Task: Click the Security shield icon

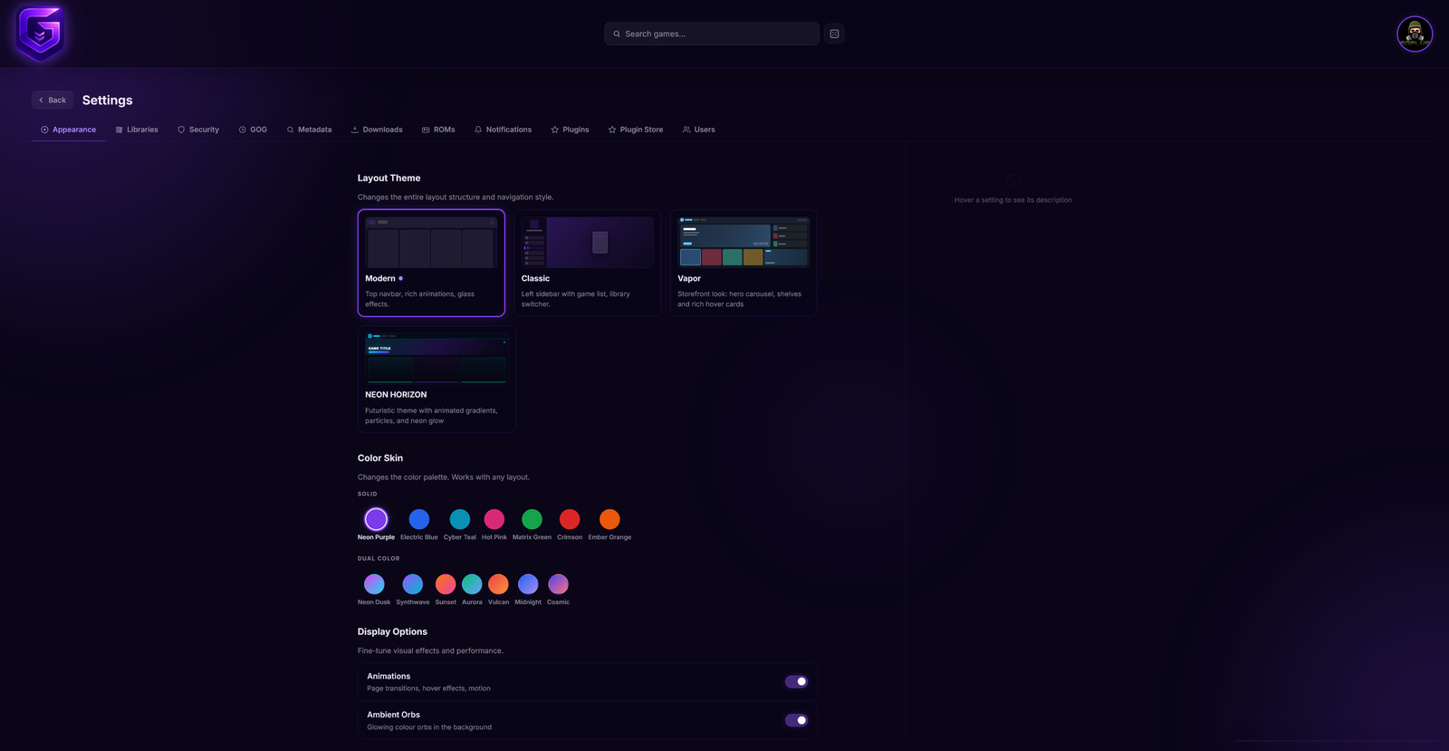Action: click(181, 130)
